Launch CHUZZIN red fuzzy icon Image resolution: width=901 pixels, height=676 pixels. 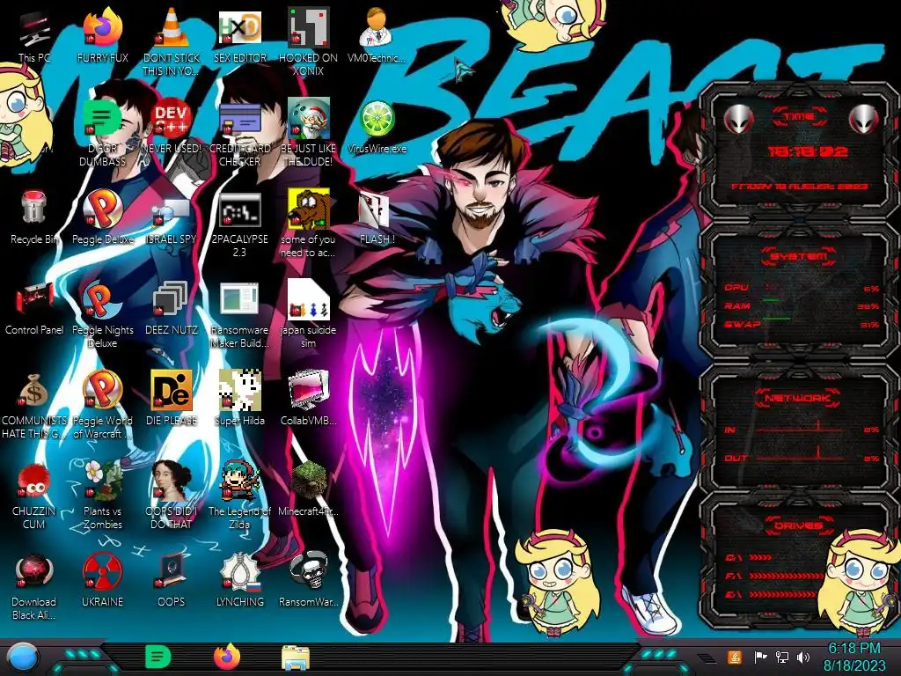pyautogui.click(x=34, y=481)
